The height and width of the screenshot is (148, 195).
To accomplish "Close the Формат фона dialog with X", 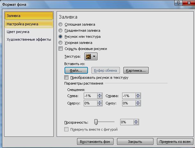I will click(x=189, y=3).
